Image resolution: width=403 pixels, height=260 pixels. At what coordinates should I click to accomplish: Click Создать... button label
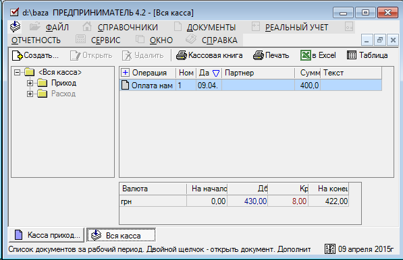[x=41, y=55]
